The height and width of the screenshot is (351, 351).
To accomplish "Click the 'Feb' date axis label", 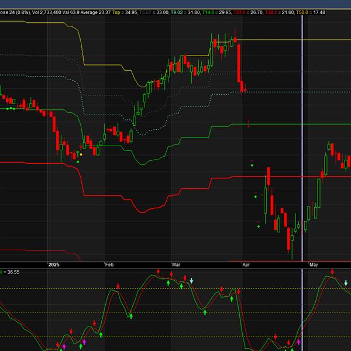I will (109, 264).
